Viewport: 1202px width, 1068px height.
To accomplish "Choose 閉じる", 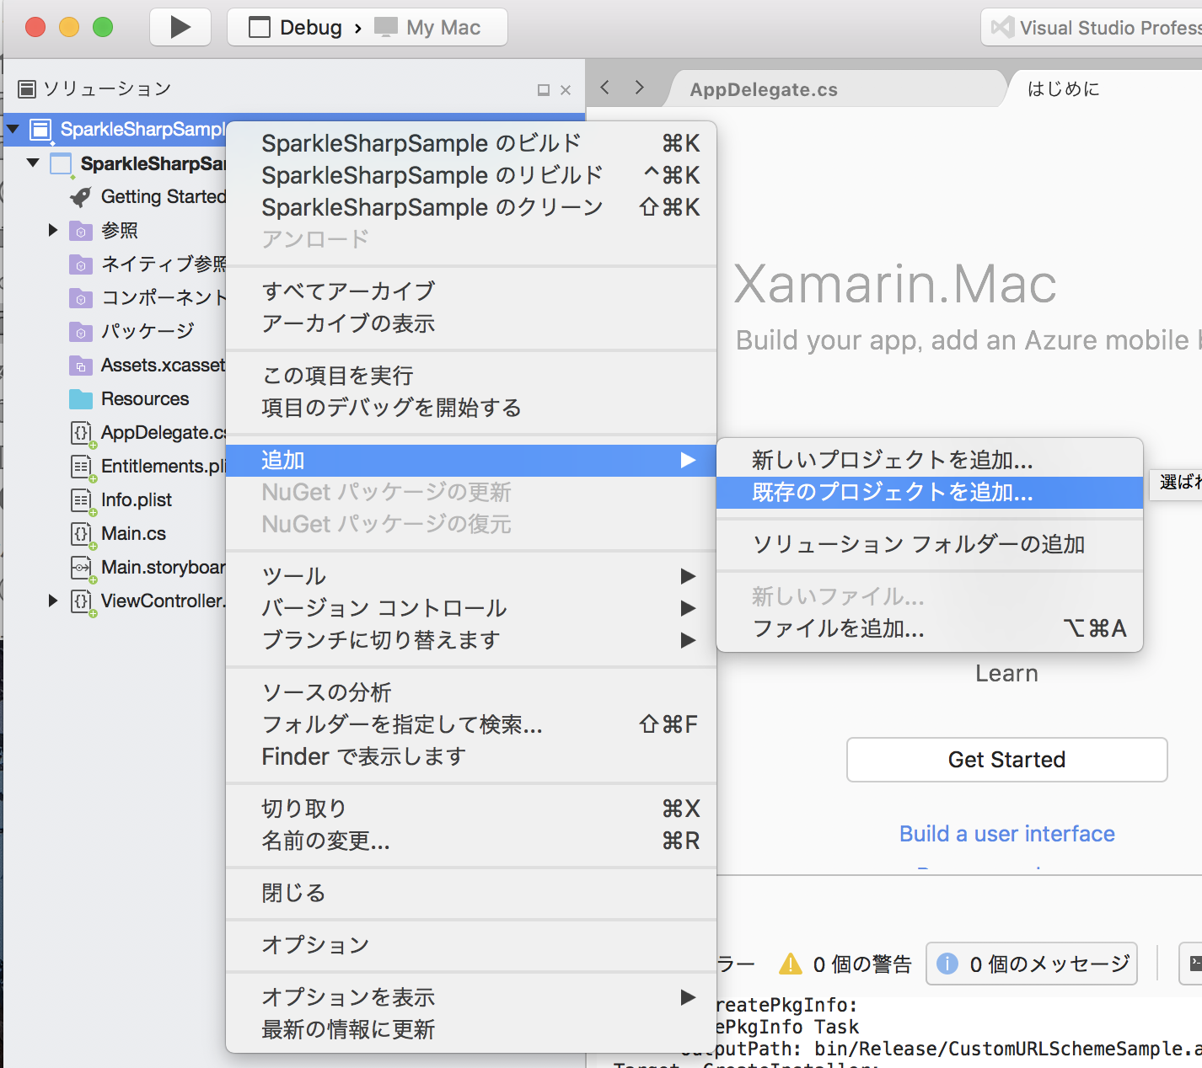I will (471, 893).
